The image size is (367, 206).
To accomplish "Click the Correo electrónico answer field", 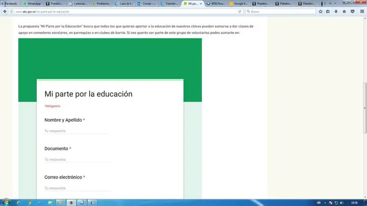I will 77,188.
